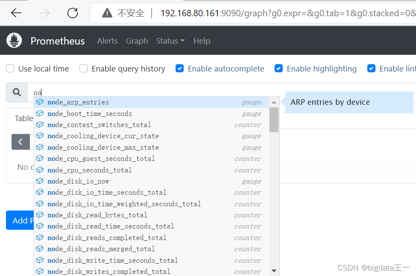
Task: Select node_cooling_device_cur_state suggestion
Action: point(151,136)
